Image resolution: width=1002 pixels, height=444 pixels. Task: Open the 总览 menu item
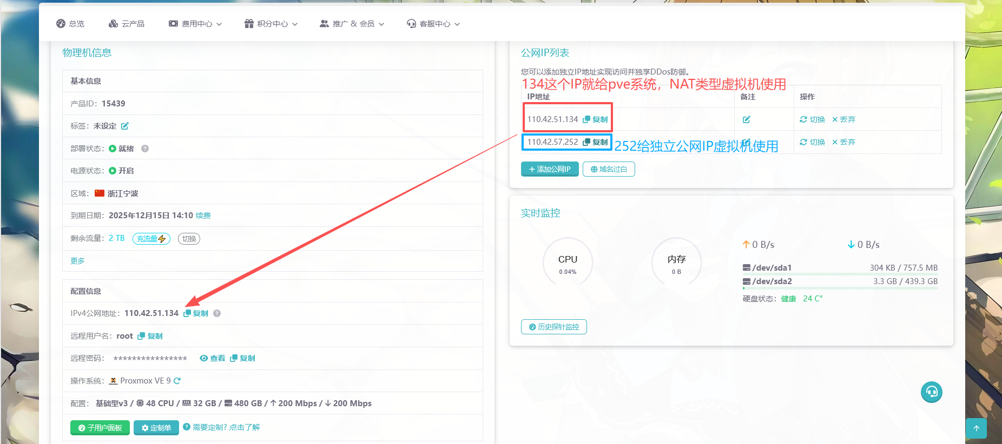click(x=71, y=24)
